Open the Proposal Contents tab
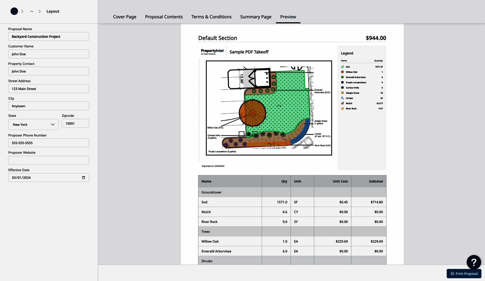485x281 pixels. [164, 17]
